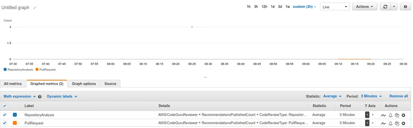The image size is (413, 128).
Task: Toggle the select-all metrics checkbox
Action: tap(5, 106)
